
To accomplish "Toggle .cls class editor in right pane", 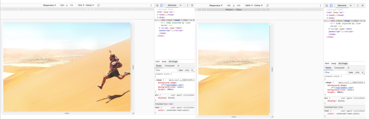I will 357,72.
